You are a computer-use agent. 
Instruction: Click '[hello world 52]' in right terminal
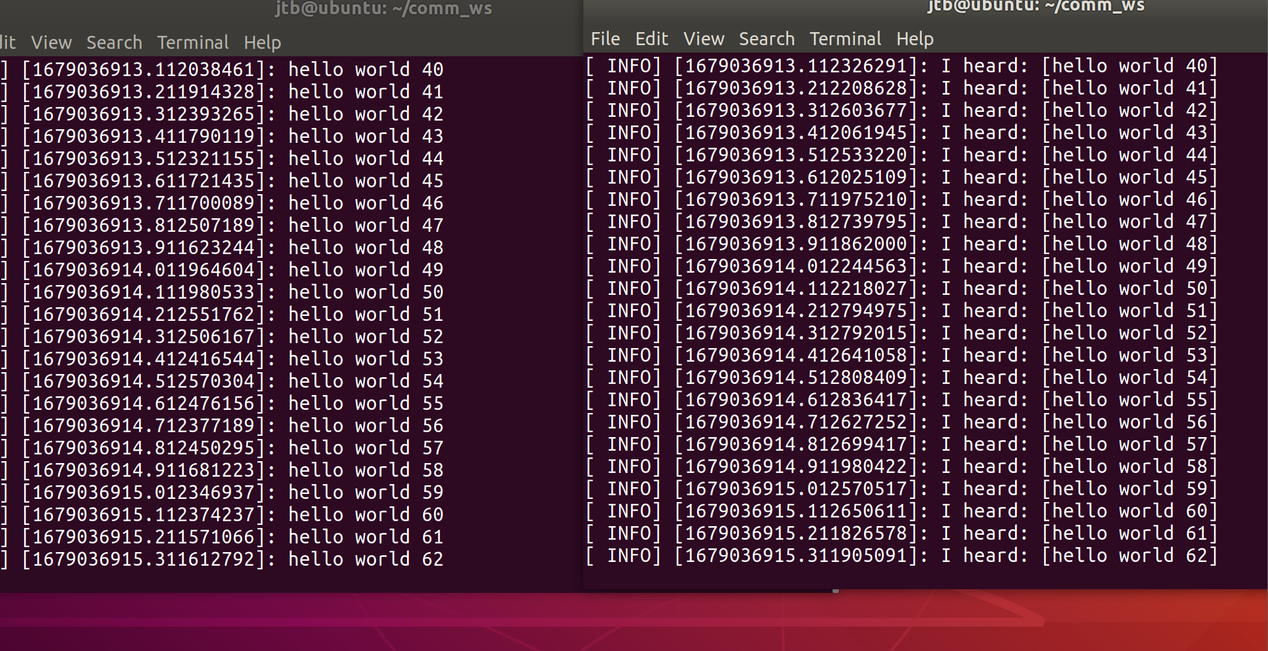(x=1130, y=333)
